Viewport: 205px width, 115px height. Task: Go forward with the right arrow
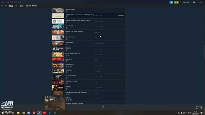pos(6,6)
